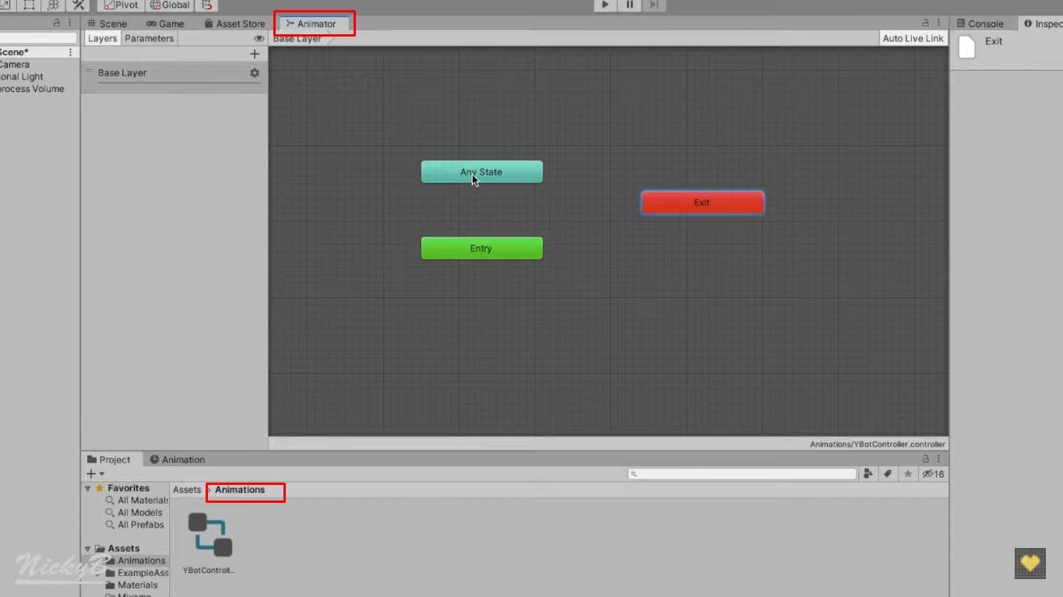Click the Pause button in the top toolbar
Screen dimensions: 1063x597
pyautogui.click(x=629, y=5)
